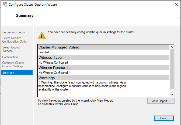Click the Finish button
181x125 pixels.
point(164,118)
